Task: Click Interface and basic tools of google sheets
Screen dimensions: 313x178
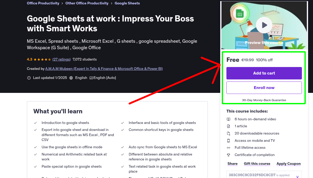Action: coord(162,123)
